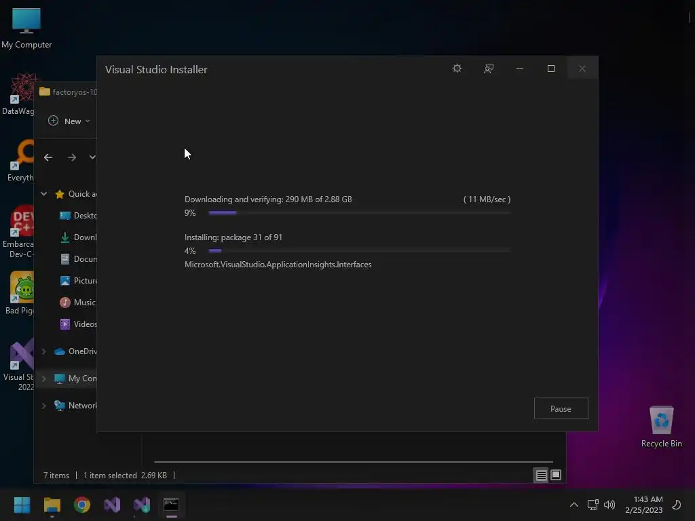The image size is (695, 521).
Task: Select Everything search desktop shortcut
Action: tap(20, 161)
